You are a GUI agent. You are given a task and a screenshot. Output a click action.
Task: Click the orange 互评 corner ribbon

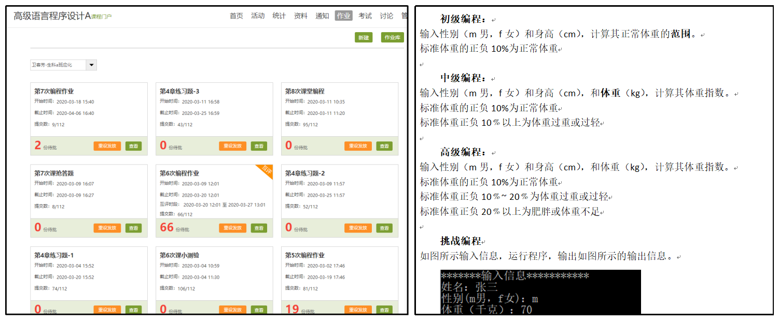266,171
